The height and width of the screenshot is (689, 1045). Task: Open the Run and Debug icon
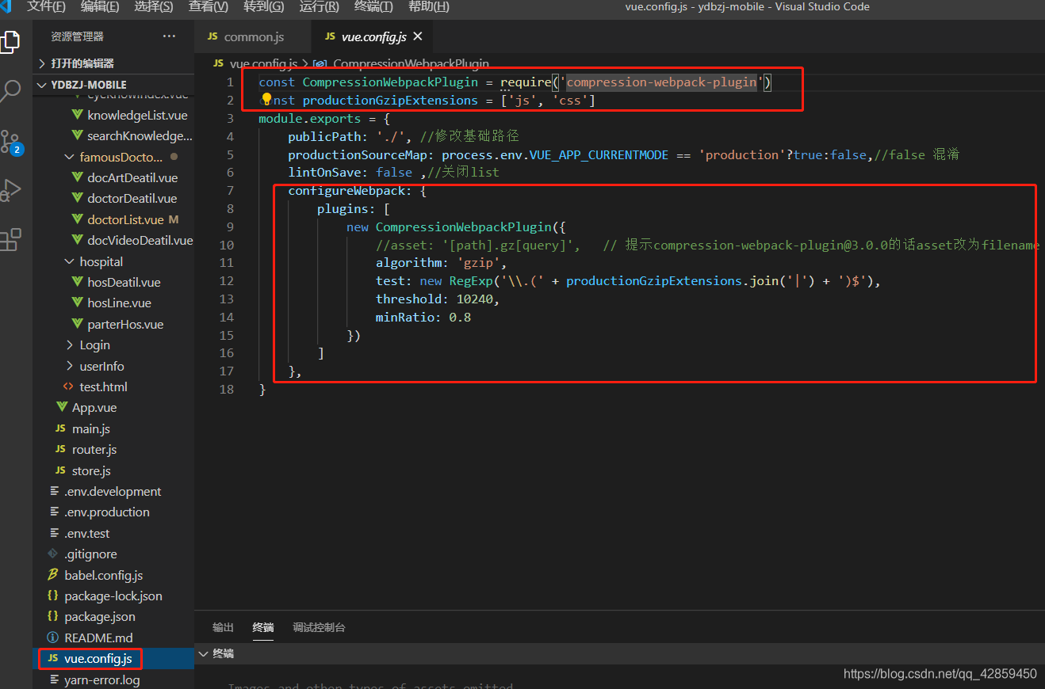coord(10,191)
